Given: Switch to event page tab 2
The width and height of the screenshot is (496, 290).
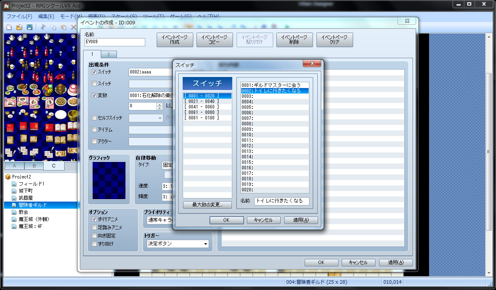Looking at the screenshot, I should click(x=109, y=55).
